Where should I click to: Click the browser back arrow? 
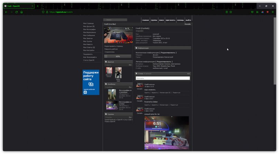pos(6,12)
